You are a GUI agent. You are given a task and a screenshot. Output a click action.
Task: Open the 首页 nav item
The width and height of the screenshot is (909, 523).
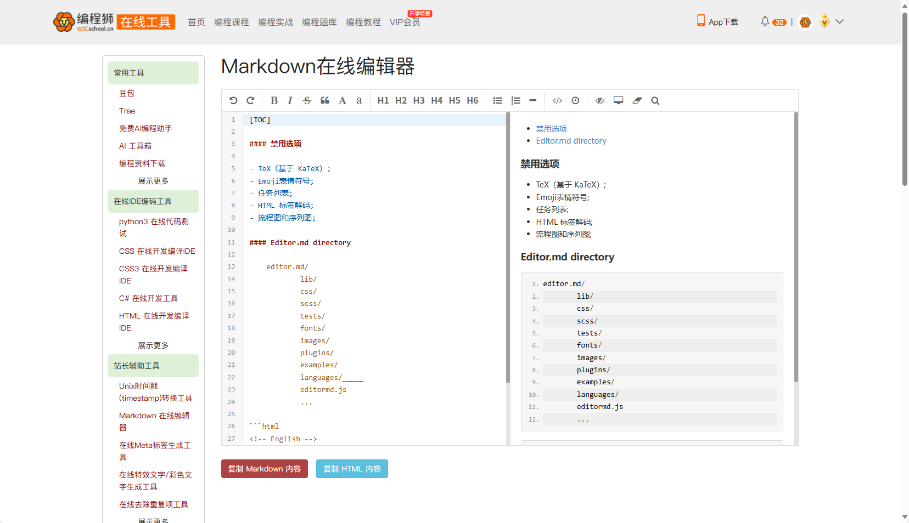click(197, 22)
